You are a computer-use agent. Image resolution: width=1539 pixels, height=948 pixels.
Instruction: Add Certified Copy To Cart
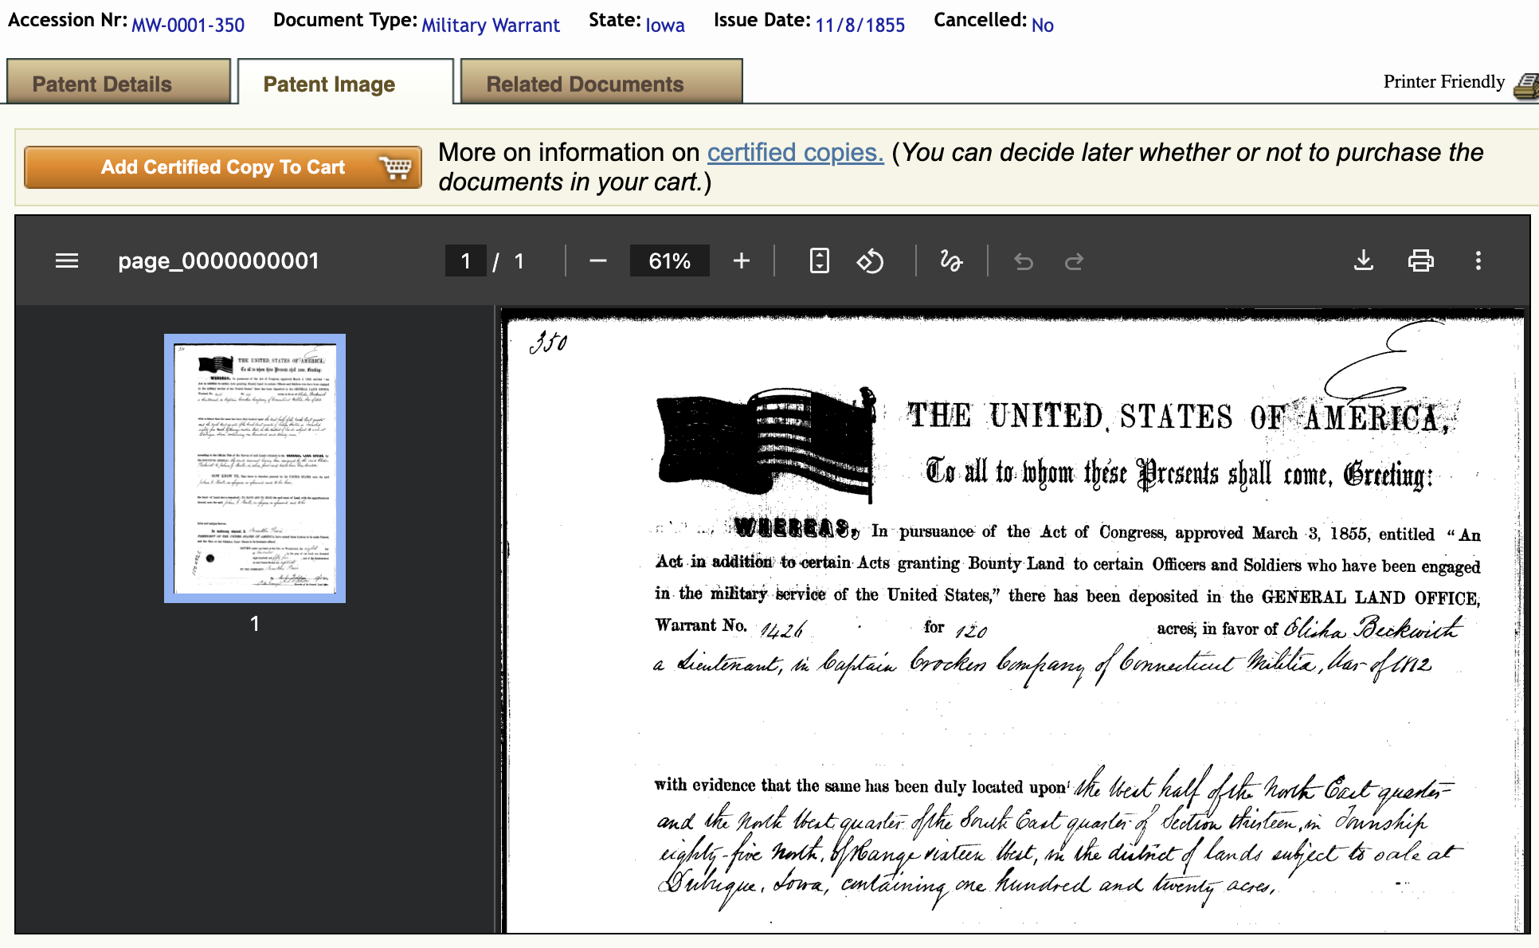223,167
